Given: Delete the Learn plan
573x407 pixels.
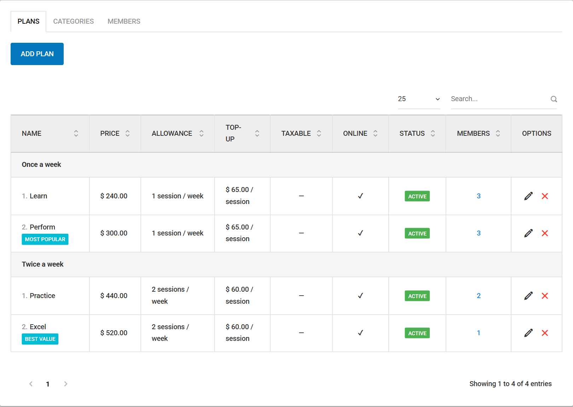Looking at the screenshot, I should click(x=545, y=196).
